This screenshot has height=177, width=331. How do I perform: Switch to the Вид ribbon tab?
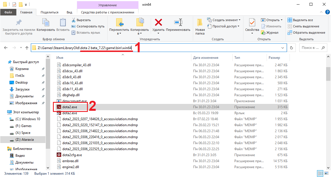(70, 12)
